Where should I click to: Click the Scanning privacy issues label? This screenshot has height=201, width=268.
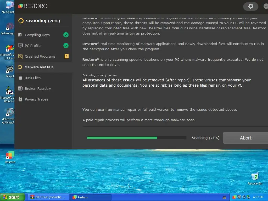(99, 75)
